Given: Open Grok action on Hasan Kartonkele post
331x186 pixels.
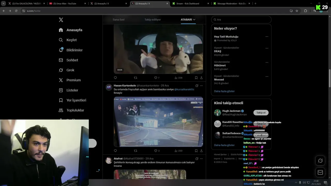Looking at the screenshot, I should coord(197,86).
